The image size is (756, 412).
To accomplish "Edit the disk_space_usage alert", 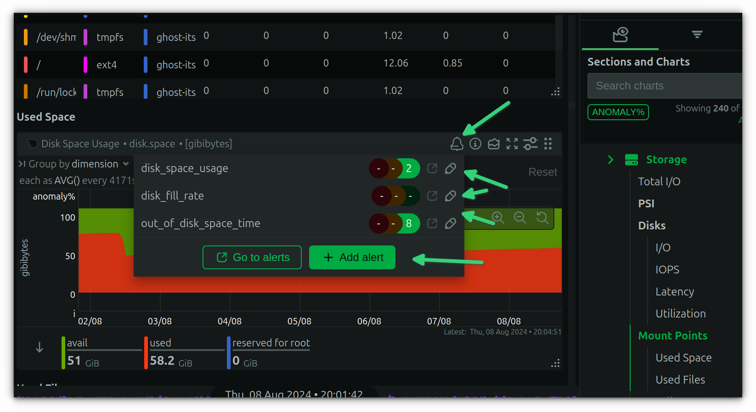I will point(451,168).
